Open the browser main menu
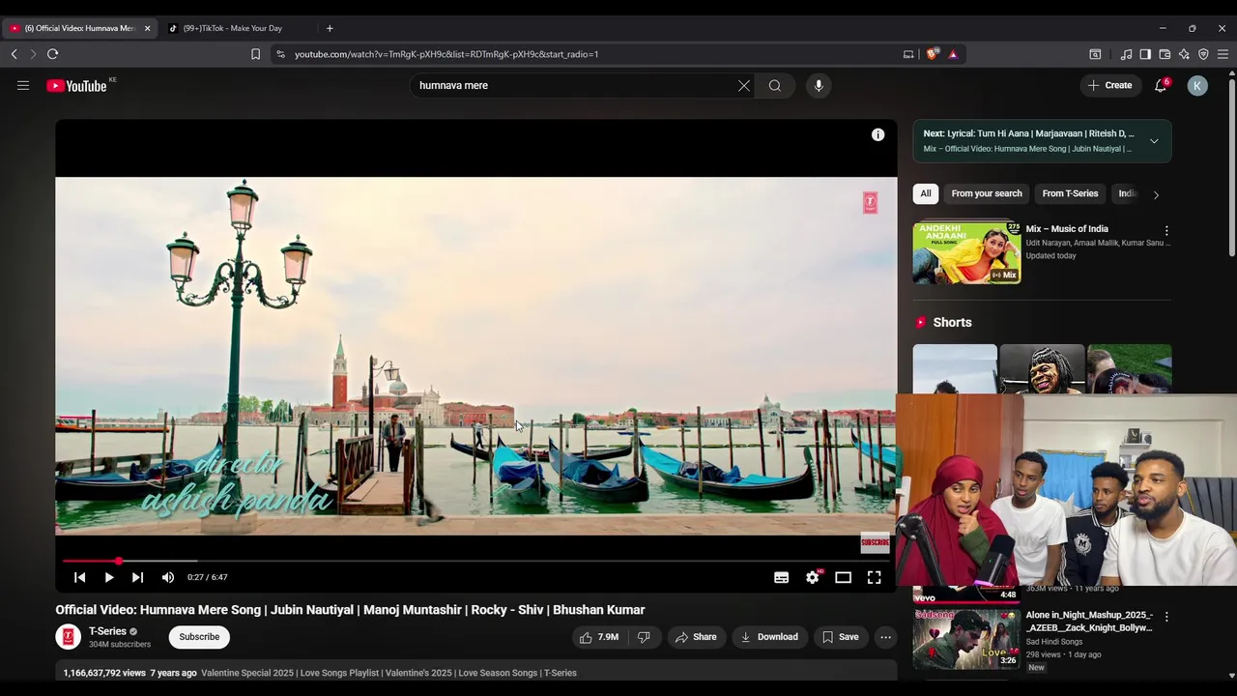The height and width of the screenshot is (696, 1237). pyautogui.click(x=1223, y=54)
